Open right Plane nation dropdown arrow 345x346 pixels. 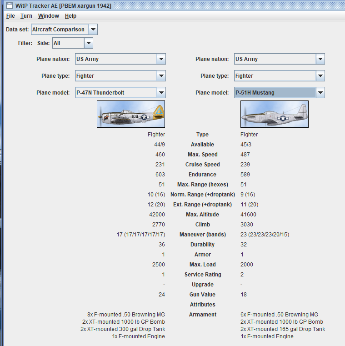pyautogui.click(x=320, y=59)
